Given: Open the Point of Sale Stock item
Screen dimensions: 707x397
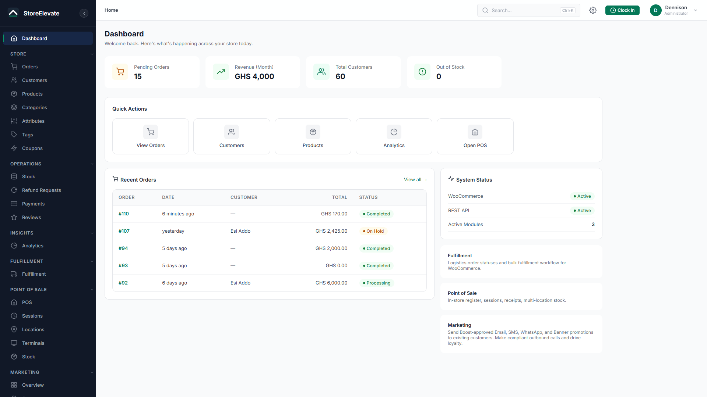Looking at the screenshot, I should 48,357.
